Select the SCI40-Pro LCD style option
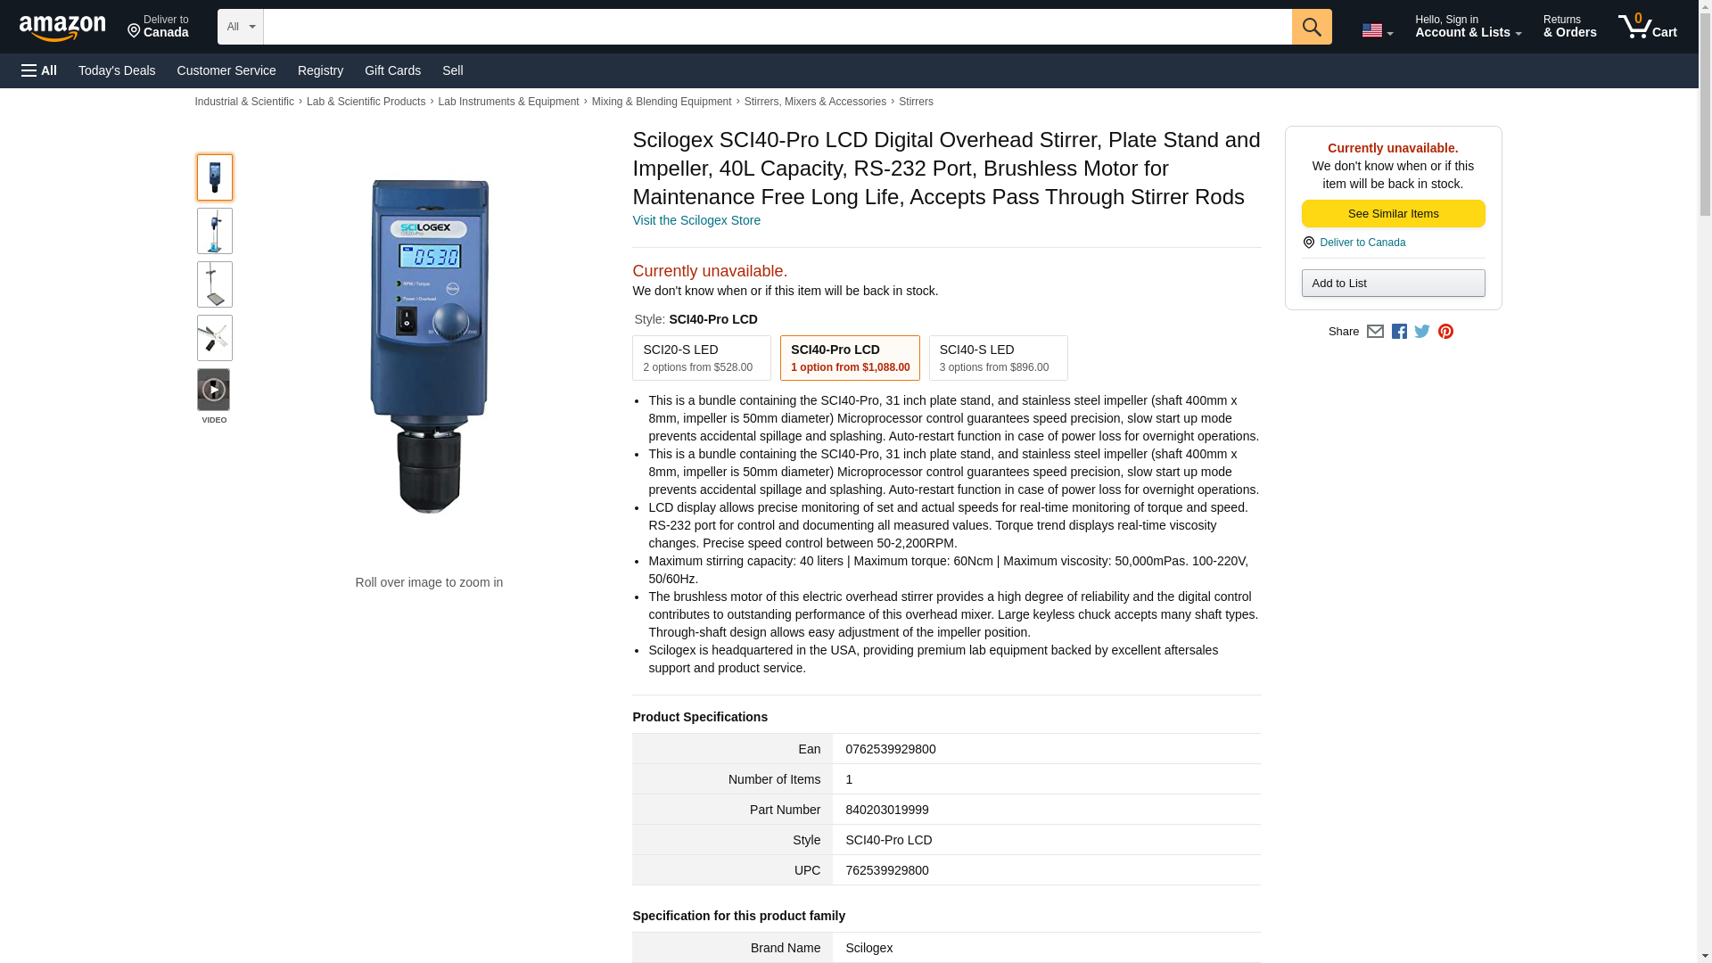Image resolution: width=1712 pixels, height=963 pixels. [850, 358]
